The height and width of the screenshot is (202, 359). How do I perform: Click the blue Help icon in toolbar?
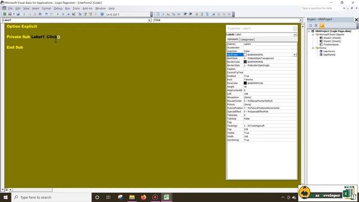102,14
